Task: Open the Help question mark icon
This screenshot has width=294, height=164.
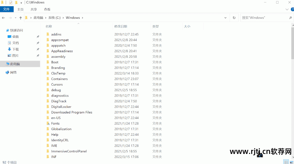Action: 292,9
